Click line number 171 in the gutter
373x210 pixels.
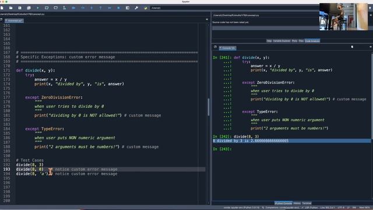click(6, 71)
